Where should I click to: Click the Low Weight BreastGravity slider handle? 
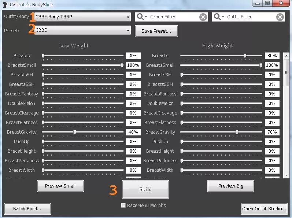[75, 132]
